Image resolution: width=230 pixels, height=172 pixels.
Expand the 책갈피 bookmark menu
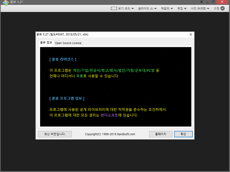click(x=167, y=8)
